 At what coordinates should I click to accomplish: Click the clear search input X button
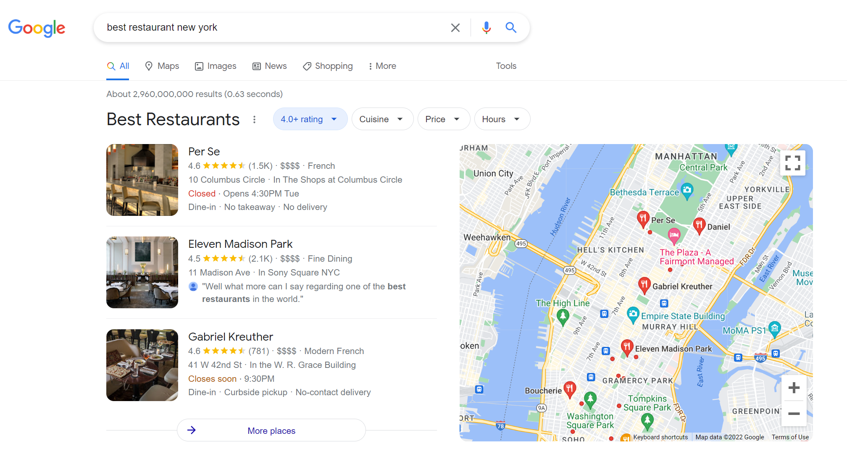tap(455, 26)
